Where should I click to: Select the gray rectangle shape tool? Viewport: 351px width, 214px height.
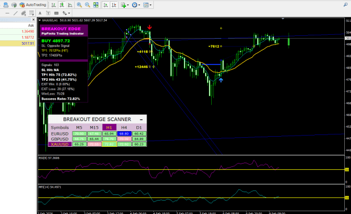click(56, 13)
